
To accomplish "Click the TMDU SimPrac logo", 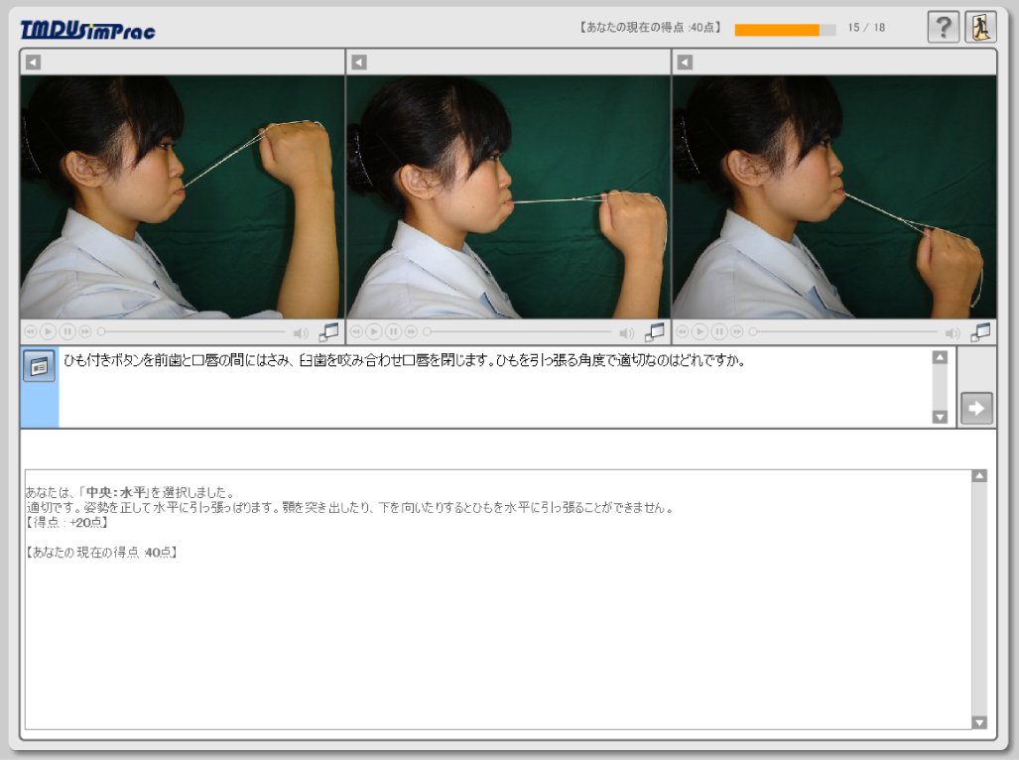I will (x=87, y=30).
